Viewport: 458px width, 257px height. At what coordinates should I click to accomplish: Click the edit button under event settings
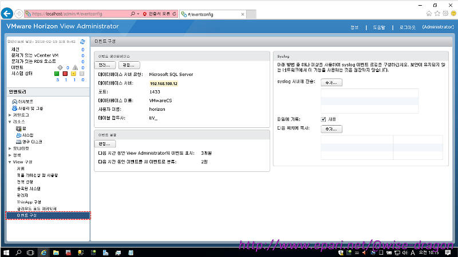point(105,144)
